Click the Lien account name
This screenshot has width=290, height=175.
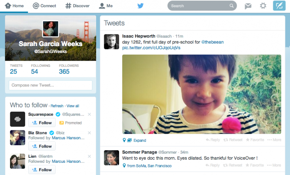pyautogui.click(x=32, y=156)
